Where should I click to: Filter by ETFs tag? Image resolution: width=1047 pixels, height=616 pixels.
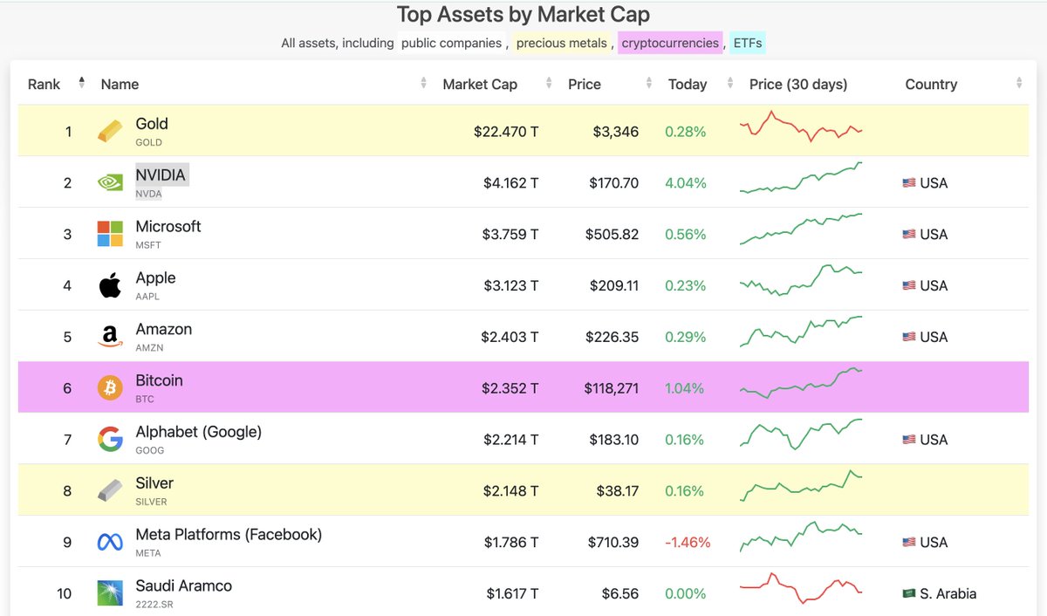tap(748, 43)
